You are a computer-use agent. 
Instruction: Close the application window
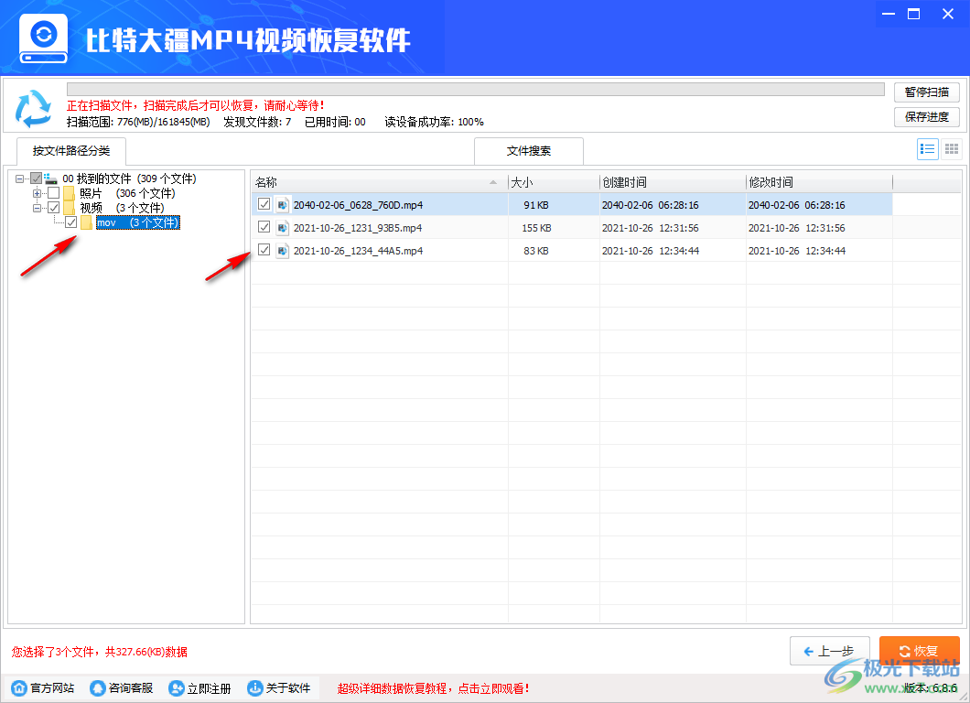pyautogui.click(x=948, y=14)
